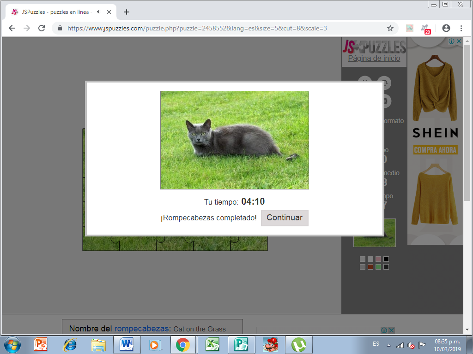Image resolution: width=473 pixels, height=354 pixels.
Task: Reload the page with the refresh icon
Action: [41, 28]
